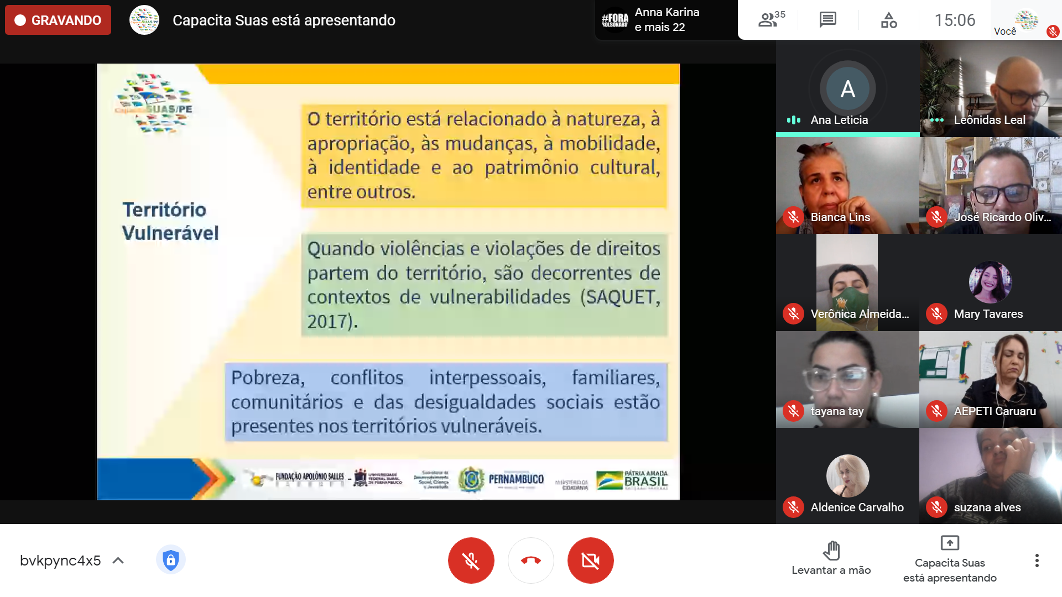
Task: Toggle the camera off button
Action: point(590,561)
